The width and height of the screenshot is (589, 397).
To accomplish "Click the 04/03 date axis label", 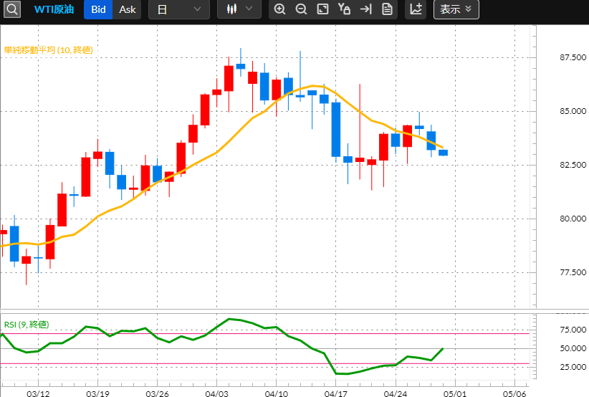I will tap(216, 393).
